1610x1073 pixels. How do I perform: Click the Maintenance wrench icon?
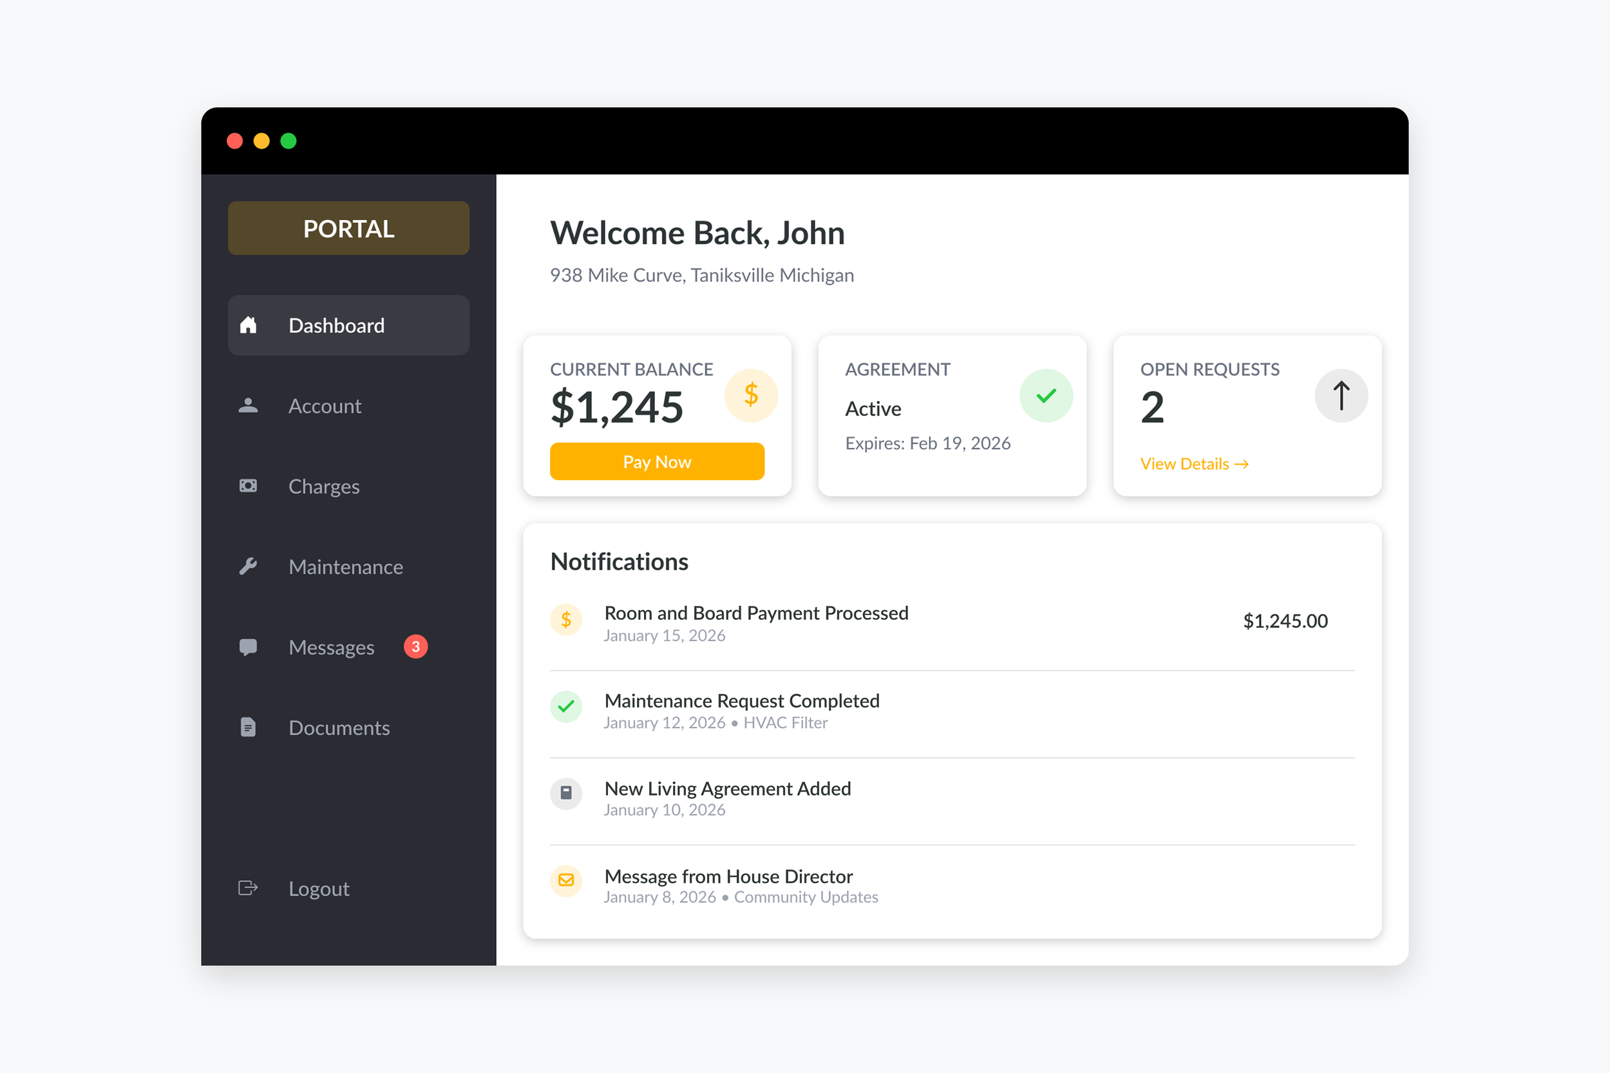point(248,566)
